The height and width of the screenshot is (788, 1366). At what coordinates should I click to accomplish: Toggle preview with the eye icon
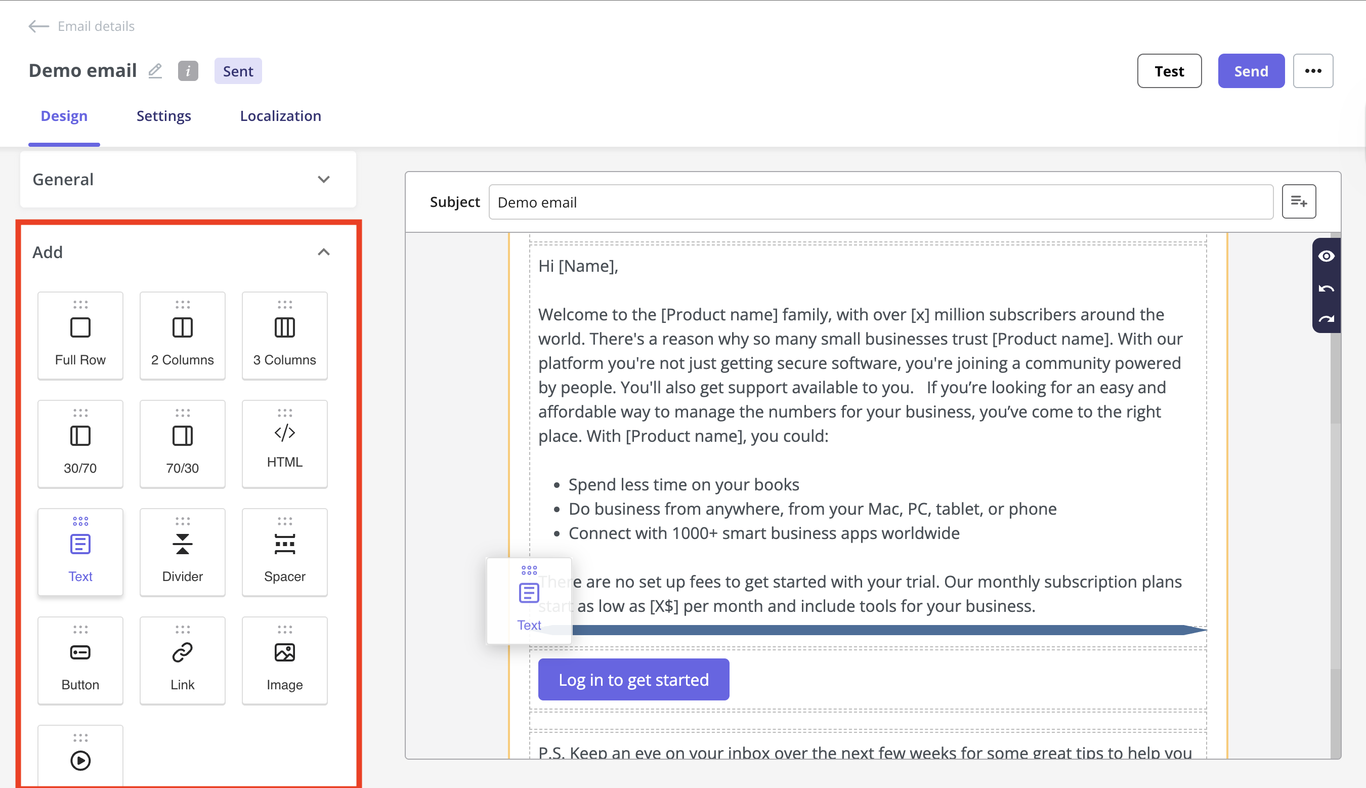click(1326, 256)
